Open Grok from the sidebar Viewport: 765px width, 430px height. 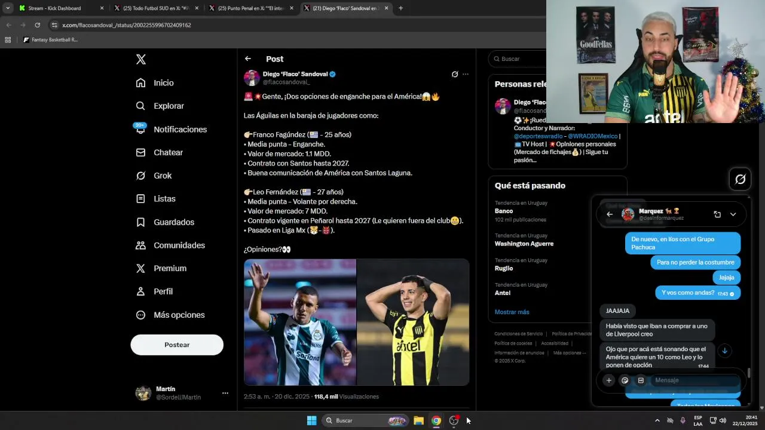pyautogui.click(x=154, y=176)
